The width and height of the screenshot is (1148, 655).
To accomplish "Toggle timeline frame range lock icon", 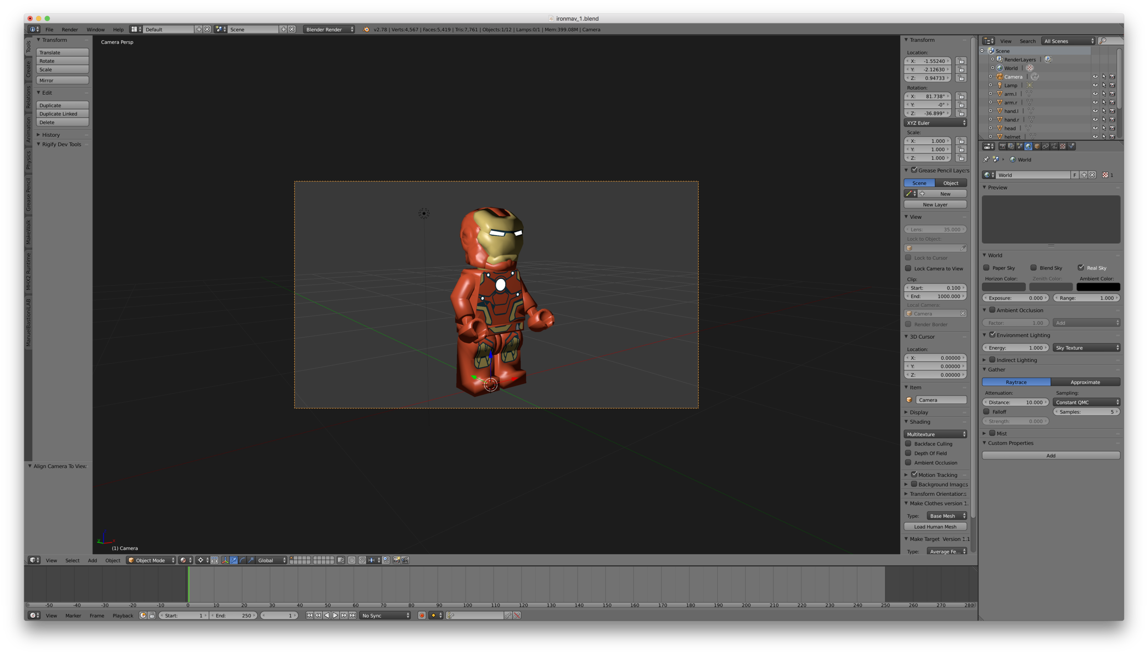I will point(152,616).
